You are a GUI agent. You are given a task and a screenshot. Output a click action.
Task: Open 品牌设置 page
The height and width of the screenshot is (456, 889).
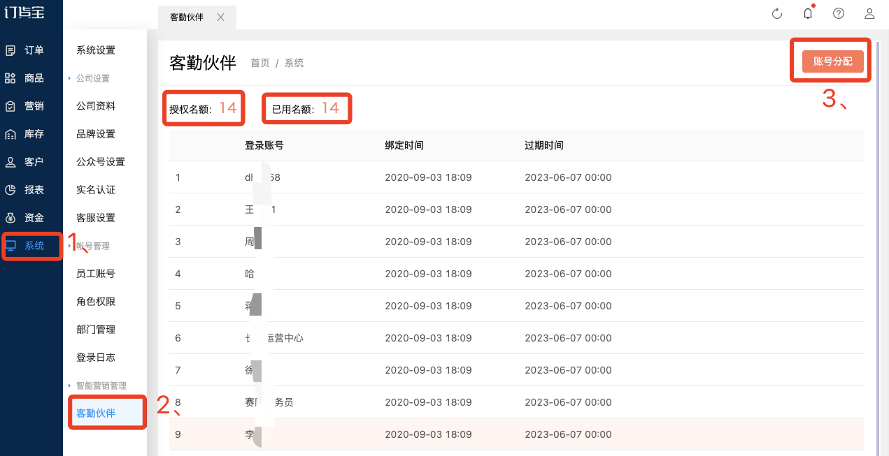[x=96, y=134]
